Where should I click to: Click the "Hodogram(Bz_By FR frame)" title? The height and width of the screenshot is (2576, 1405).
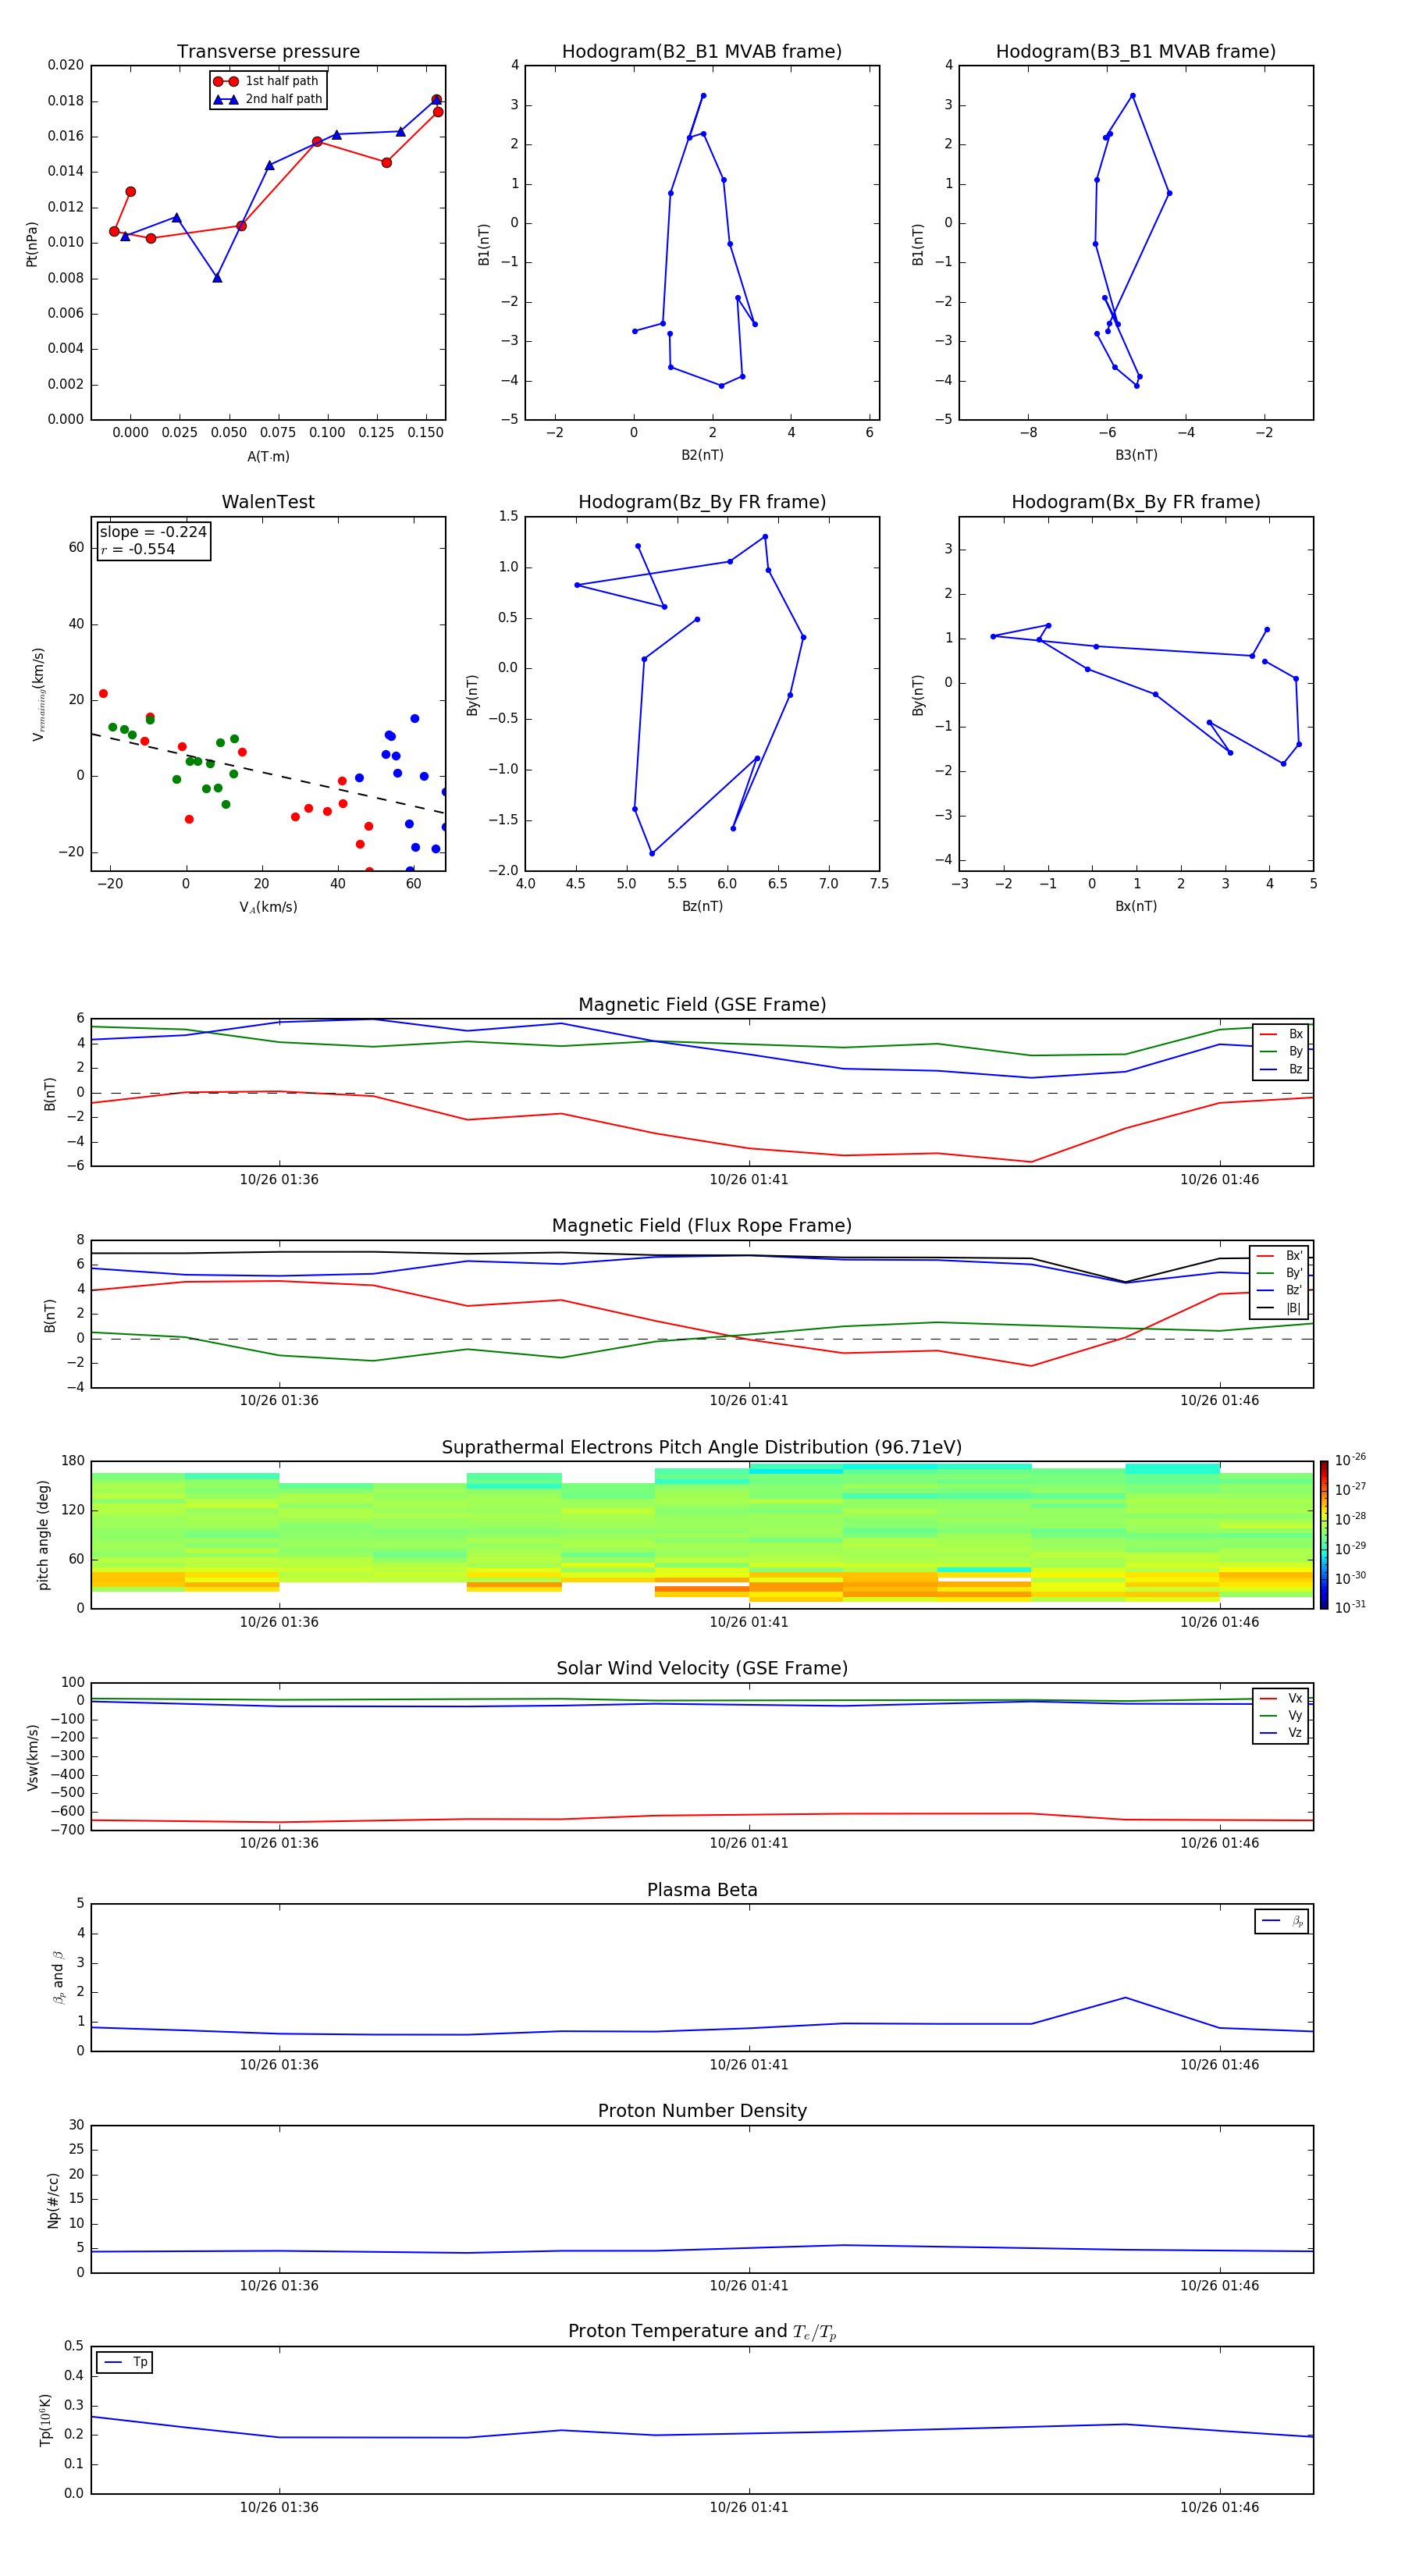pyautogui.click(x=702, y=502)
